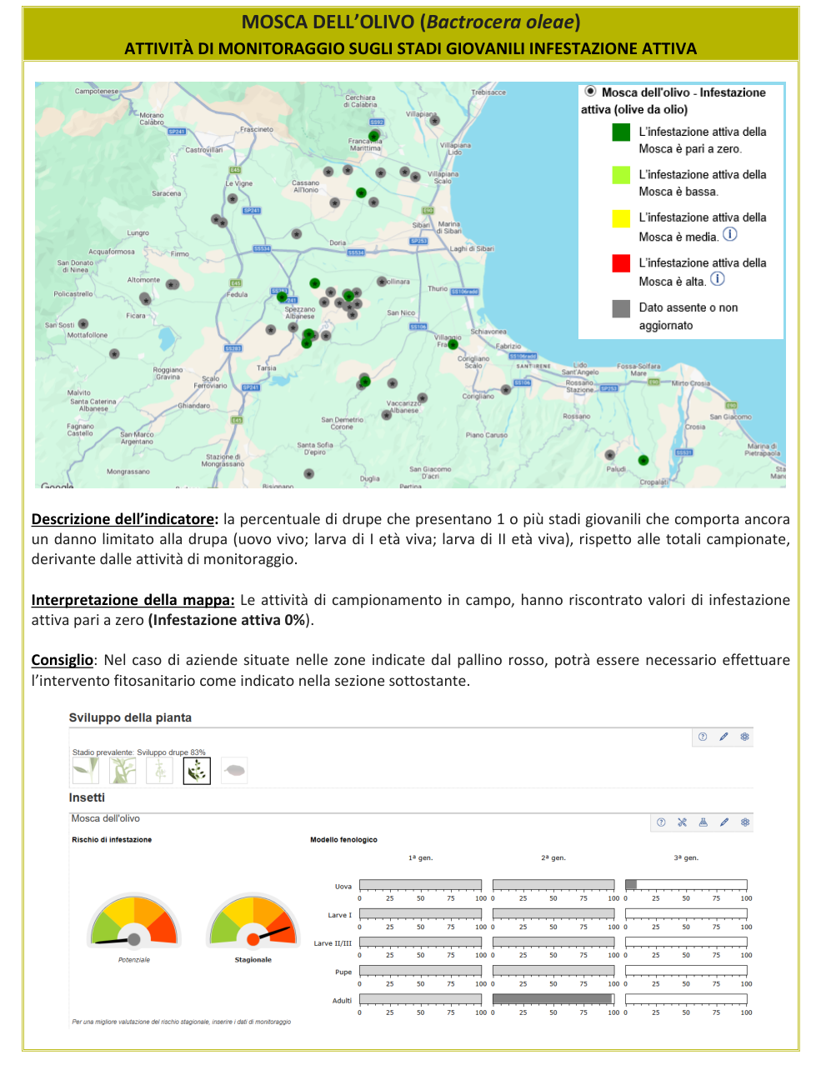Click bold text 'Infestazione attiva 0%'
The height and width of the screenshot is (1065, 816).
pos(228,620)
